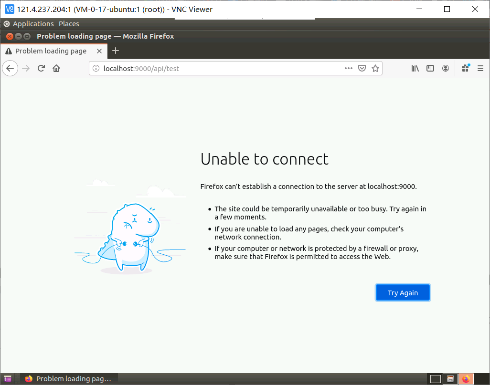
Task: Open the What's New gift icon
Action: [466, 68]
